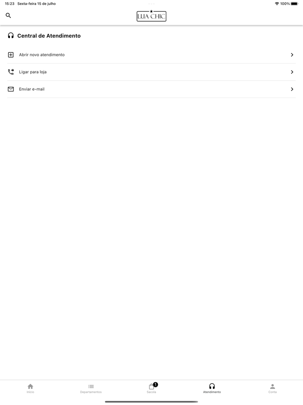Expand the Abrir novo atendimento chevron
This screenshot has width=303, height=405.
(x=292, y=55)
